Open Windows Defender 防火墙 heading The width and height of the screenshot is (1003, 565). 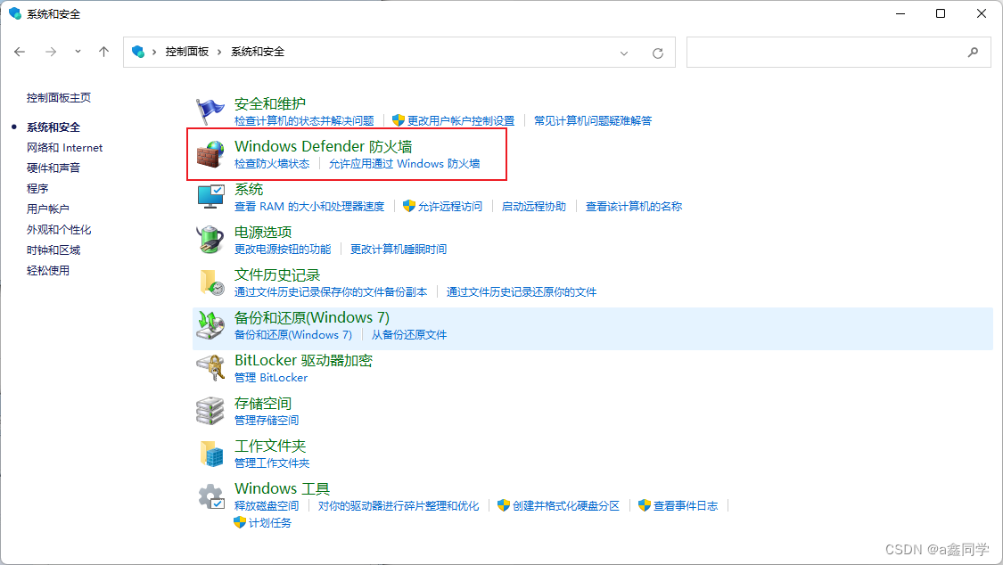(323, 146)
